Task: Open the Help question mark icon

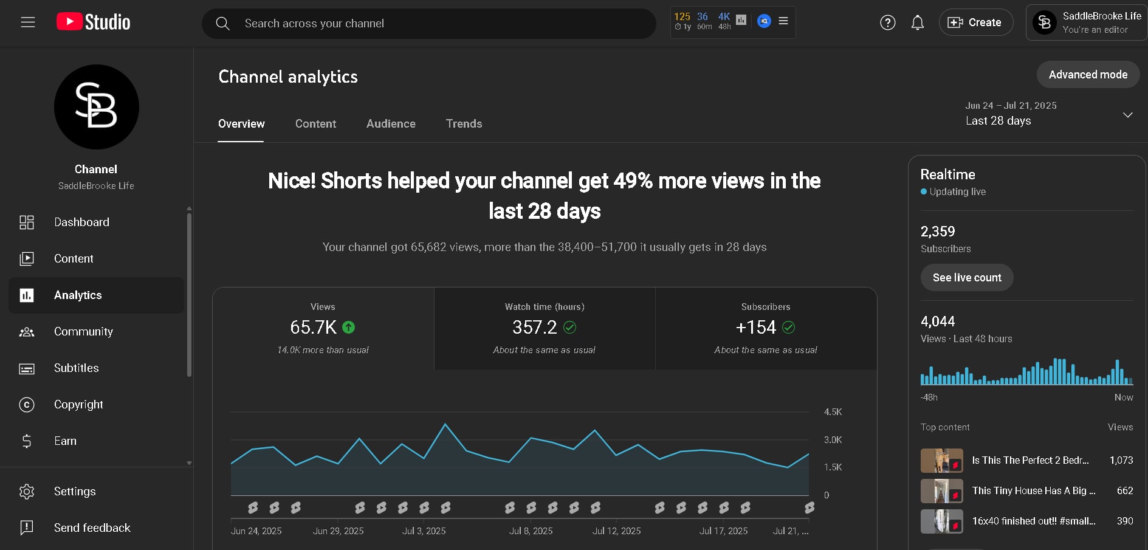Action: (888, 23)
